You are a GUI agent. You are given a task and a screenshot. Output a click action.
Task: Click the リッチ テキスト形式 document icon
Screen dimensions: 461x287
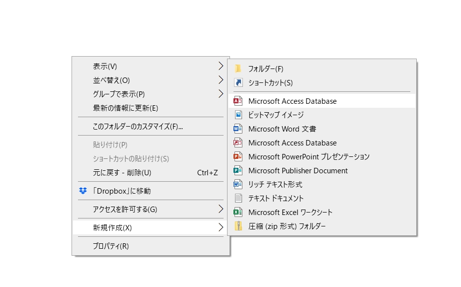click(238, 185)
